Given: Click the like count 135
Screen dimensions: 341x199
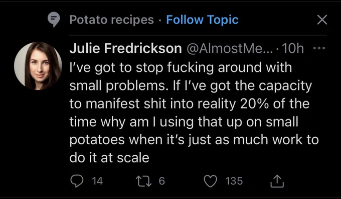Looking at the screenshot, I should coord(234,181).
